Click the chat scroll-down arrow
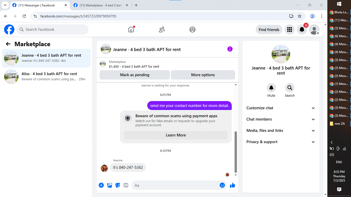Image resolution: width=351 pixels, height=197 pixels. coord(236,175)
